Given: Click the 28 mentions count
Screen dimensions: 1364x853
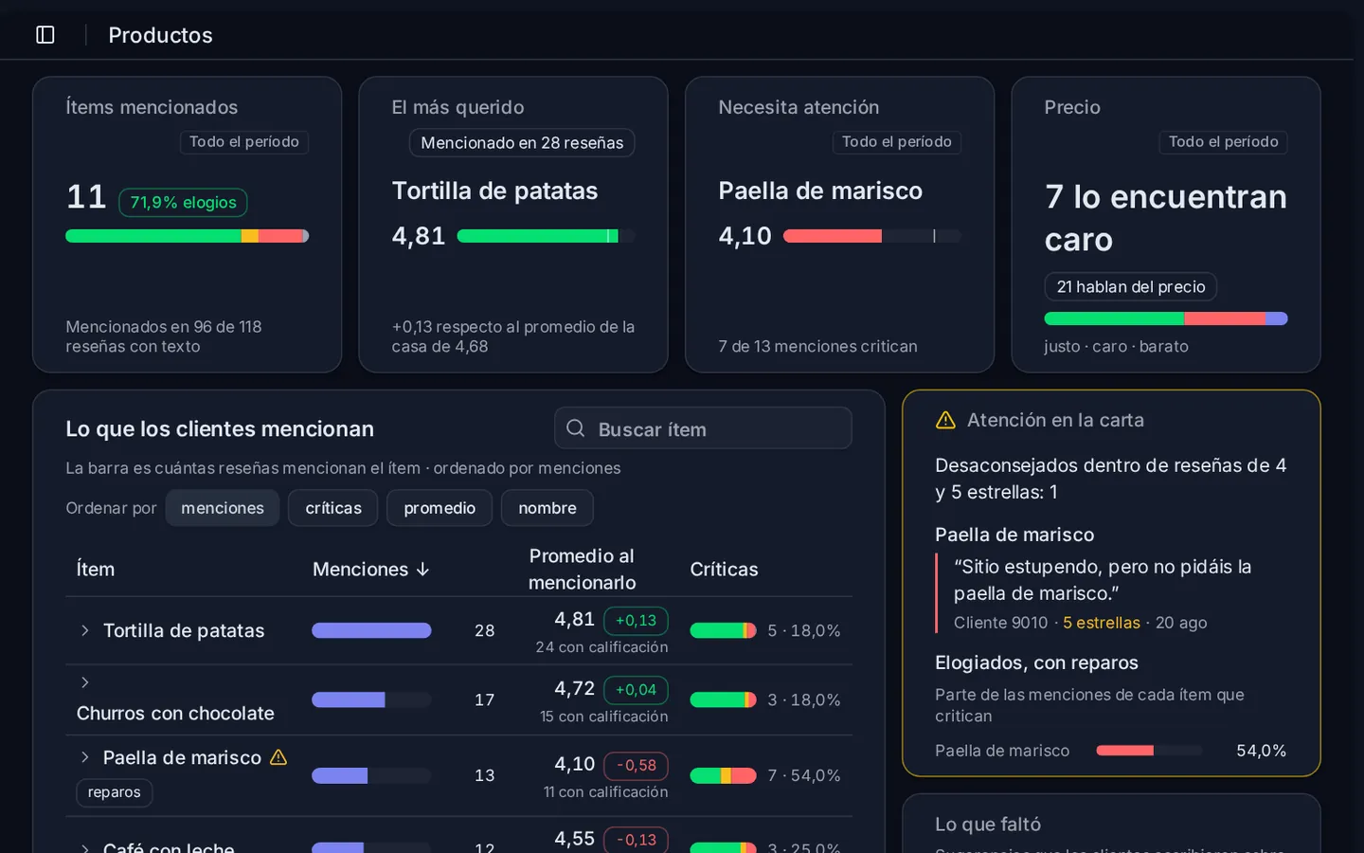Looking at the screenshot, I should (x=485, y=630).
